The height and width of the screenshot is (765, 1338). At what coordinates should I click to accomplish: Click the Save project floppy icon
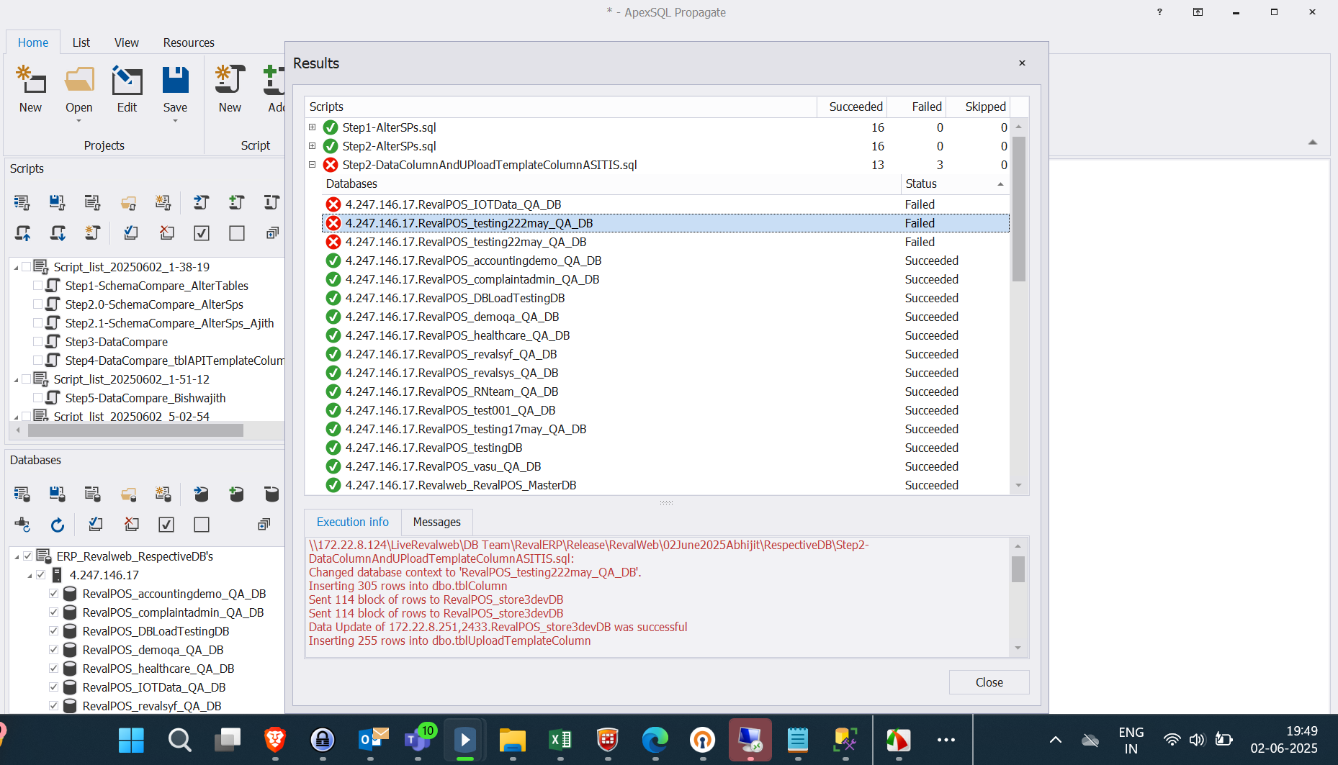175,81
